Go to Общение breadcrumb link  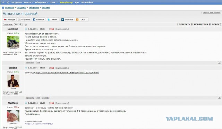click(34, 8)
